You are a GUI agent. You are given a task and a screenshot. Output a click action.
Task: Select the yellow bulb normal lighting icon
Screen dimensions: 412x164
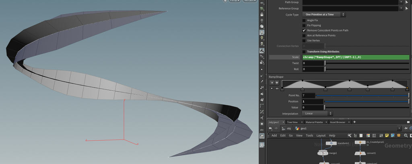[x=262, y=38]
